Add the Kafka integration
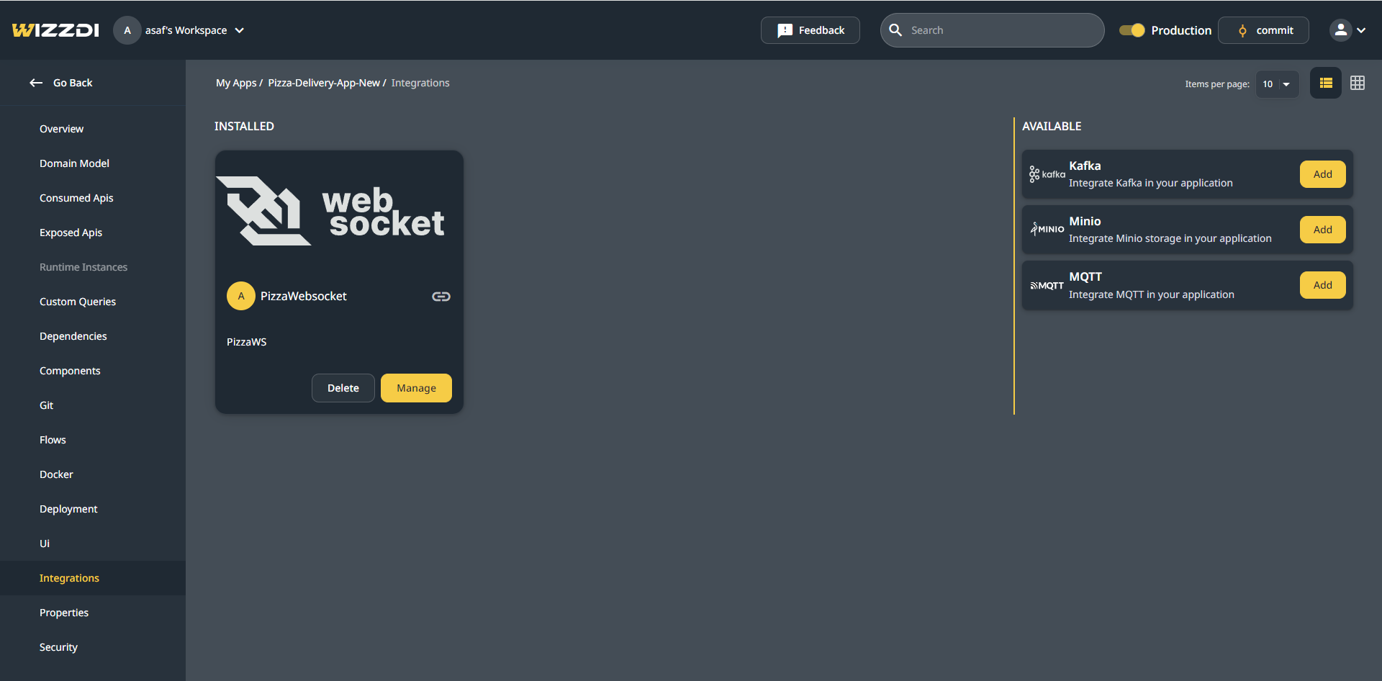 pos(1322,174)
